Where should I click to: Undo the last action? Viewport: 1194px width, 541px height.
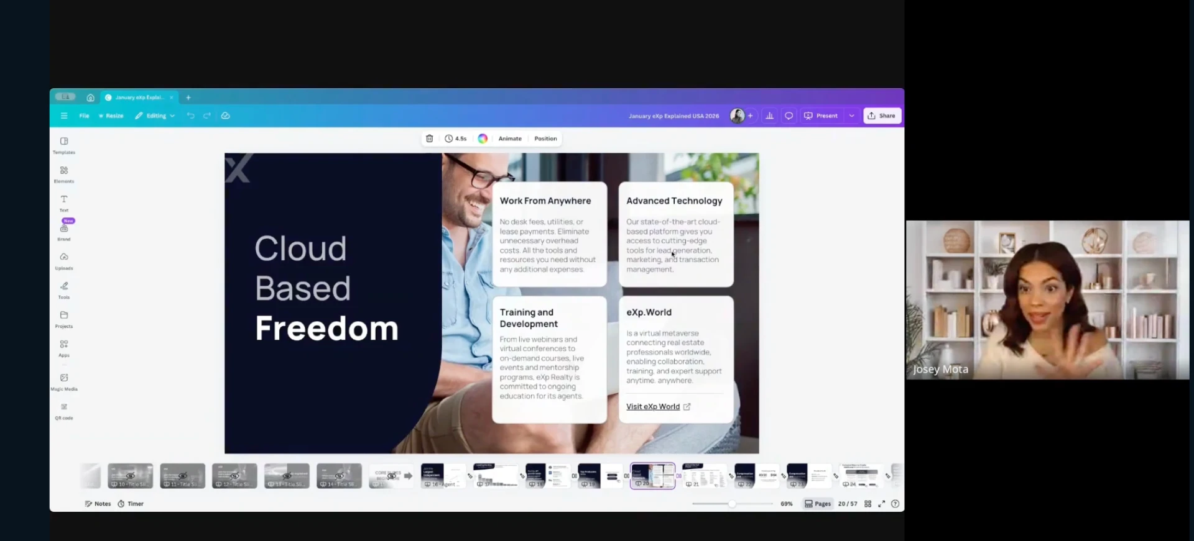(191, 116)
